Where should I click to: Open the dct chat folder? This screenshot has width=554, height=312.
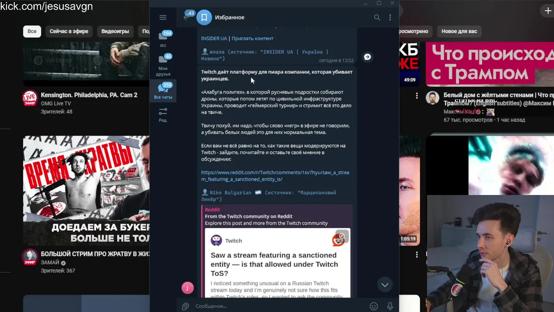[163, 39]
